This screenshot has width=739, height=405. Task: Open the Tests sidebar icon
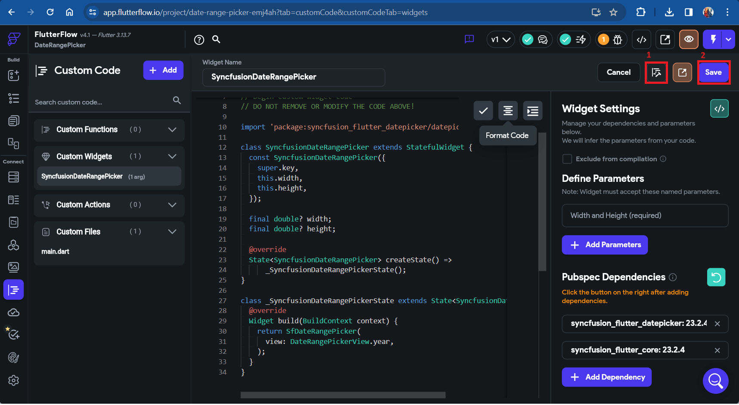pos(14,334)
